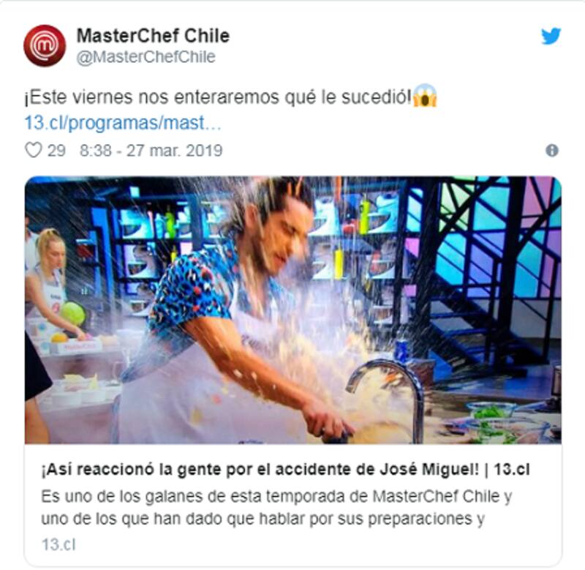
Task: Open the tweet timestamp 8:38 - 27 mar. 2019
Action: (151, 151)
